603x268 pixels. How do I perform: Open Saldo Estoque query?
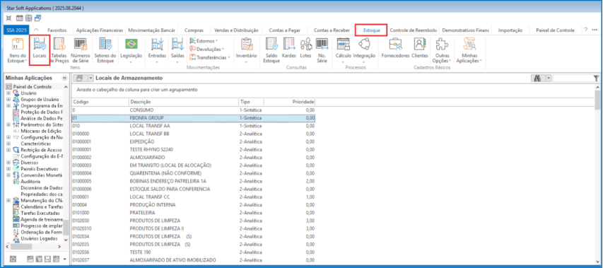tap(271, 50)
